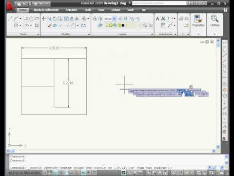
Task: Open the layer state combo box
Action: click(110, 19)
